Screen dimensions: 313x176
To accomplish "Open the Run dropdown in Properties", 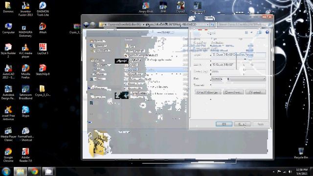I will 238,79.
